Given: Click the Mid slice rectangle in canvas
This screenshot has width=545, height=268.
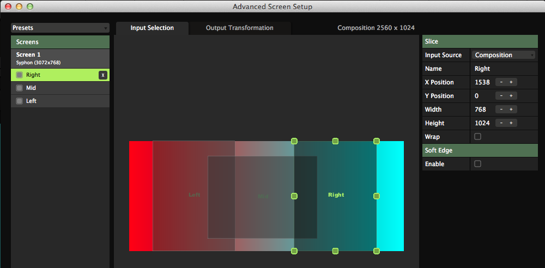Looking at the screenshot, I should 263,218.
